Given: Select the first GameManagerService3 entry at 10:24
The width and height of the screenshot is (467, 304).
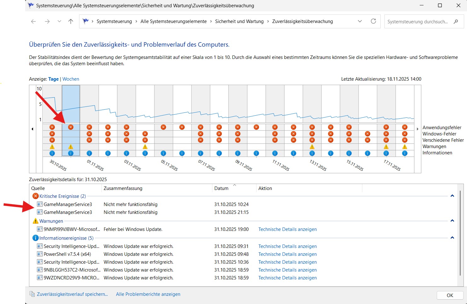Looking at the screenshot, I should click(68, 204).
